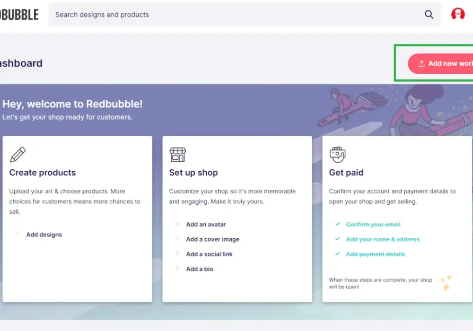Viewport: 473px width, 331px height.
Task: Expand the chevron next to Add a cover image
Action: click(x=177, y=238)
